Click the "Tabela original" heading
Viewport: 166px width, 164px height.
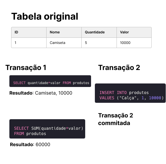(45, 16)
